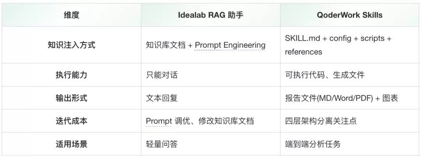This screenshot has width=422, height=158.
Task: Click the underlined Prompt word in 调优 cell
Action: click(159, 121)
